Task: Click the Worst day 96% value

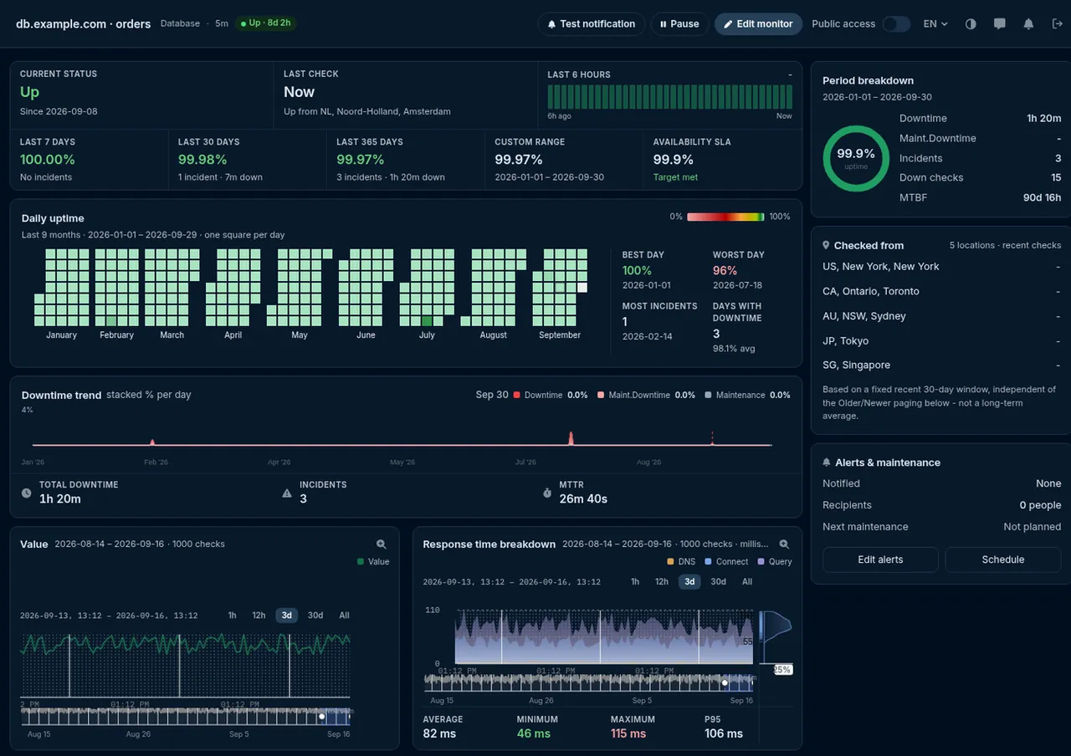Action: click(725, 271)
